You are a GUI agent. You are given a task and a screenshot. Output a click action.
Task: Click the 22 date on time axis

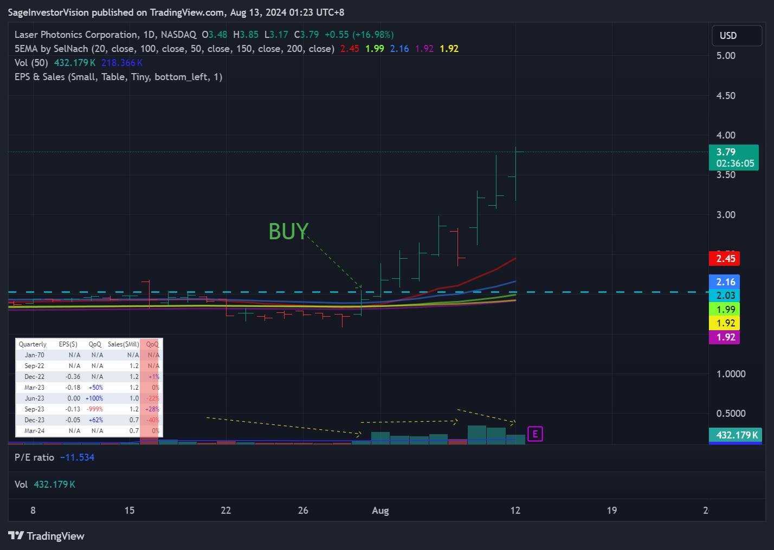click(x=226, y=510)
